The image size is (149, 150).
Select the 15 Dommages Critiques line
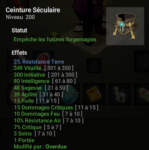click(56, 108)
